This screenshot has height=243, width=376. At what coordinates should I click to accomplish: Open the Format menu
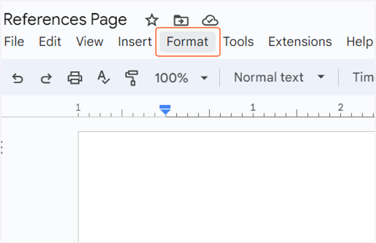pos(187,42)
